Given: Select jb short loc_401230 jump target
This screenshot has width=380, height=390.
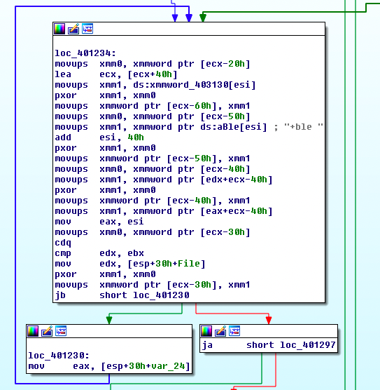Looking at the screenshot, I should click(x=161, y=295).
